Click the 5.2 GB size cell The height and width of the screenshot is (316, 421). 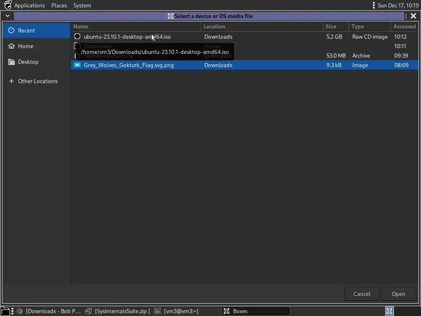334,37
